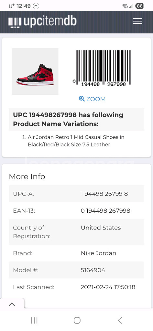Screen dimensions: 153x331
Task: Tap the upcitemdb logo
Action: pyautogui.click(x=42, y=22)
